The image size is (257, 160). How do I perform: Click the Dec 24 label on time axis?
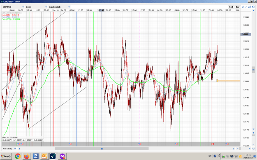(x=56, y=10)
